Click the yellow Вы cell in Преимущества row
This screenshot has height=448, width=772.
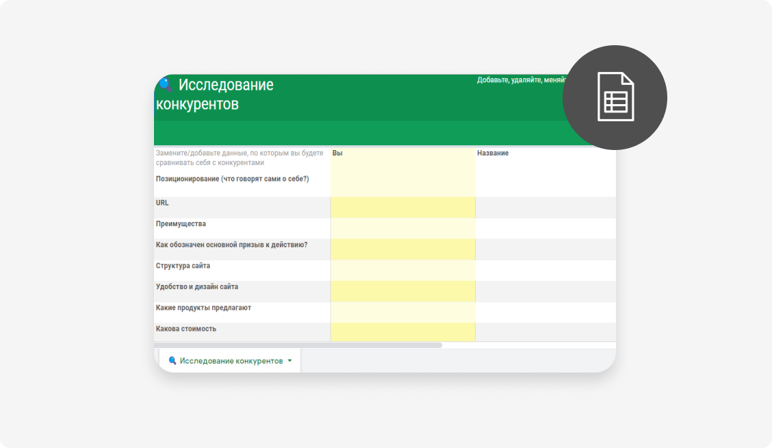(x=402, y=229)
